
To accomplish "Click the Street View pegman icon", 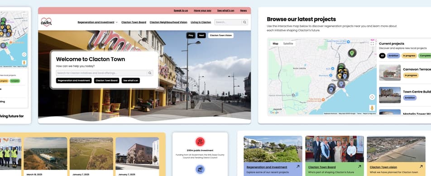I will coord(372,108).
